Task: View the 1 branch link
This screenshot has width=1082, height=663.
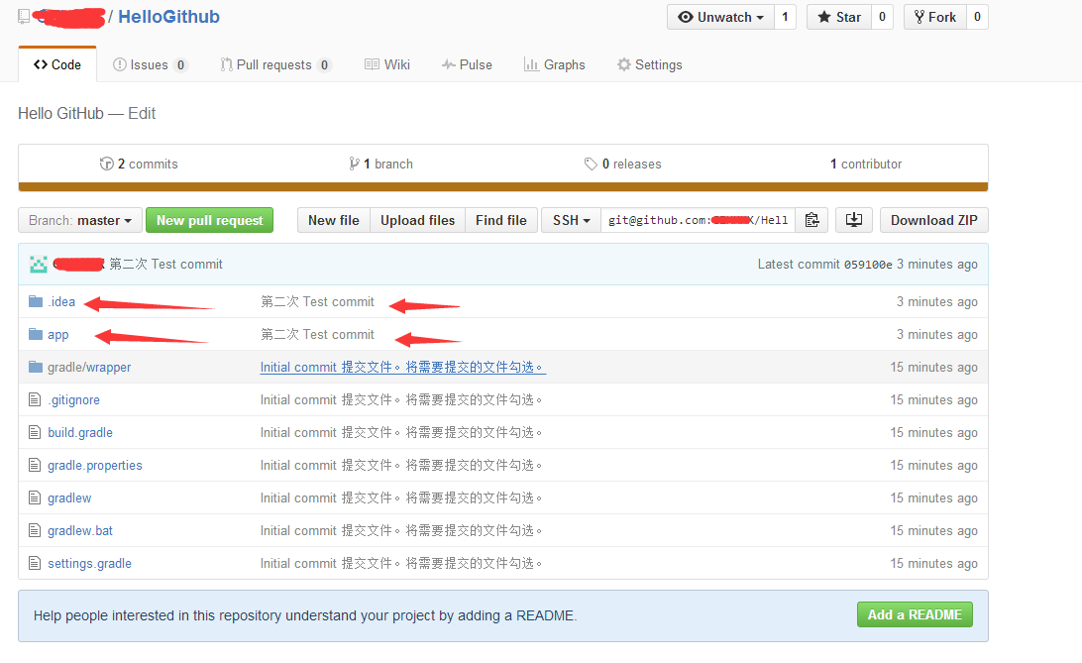Action: (x=380, y=164)
